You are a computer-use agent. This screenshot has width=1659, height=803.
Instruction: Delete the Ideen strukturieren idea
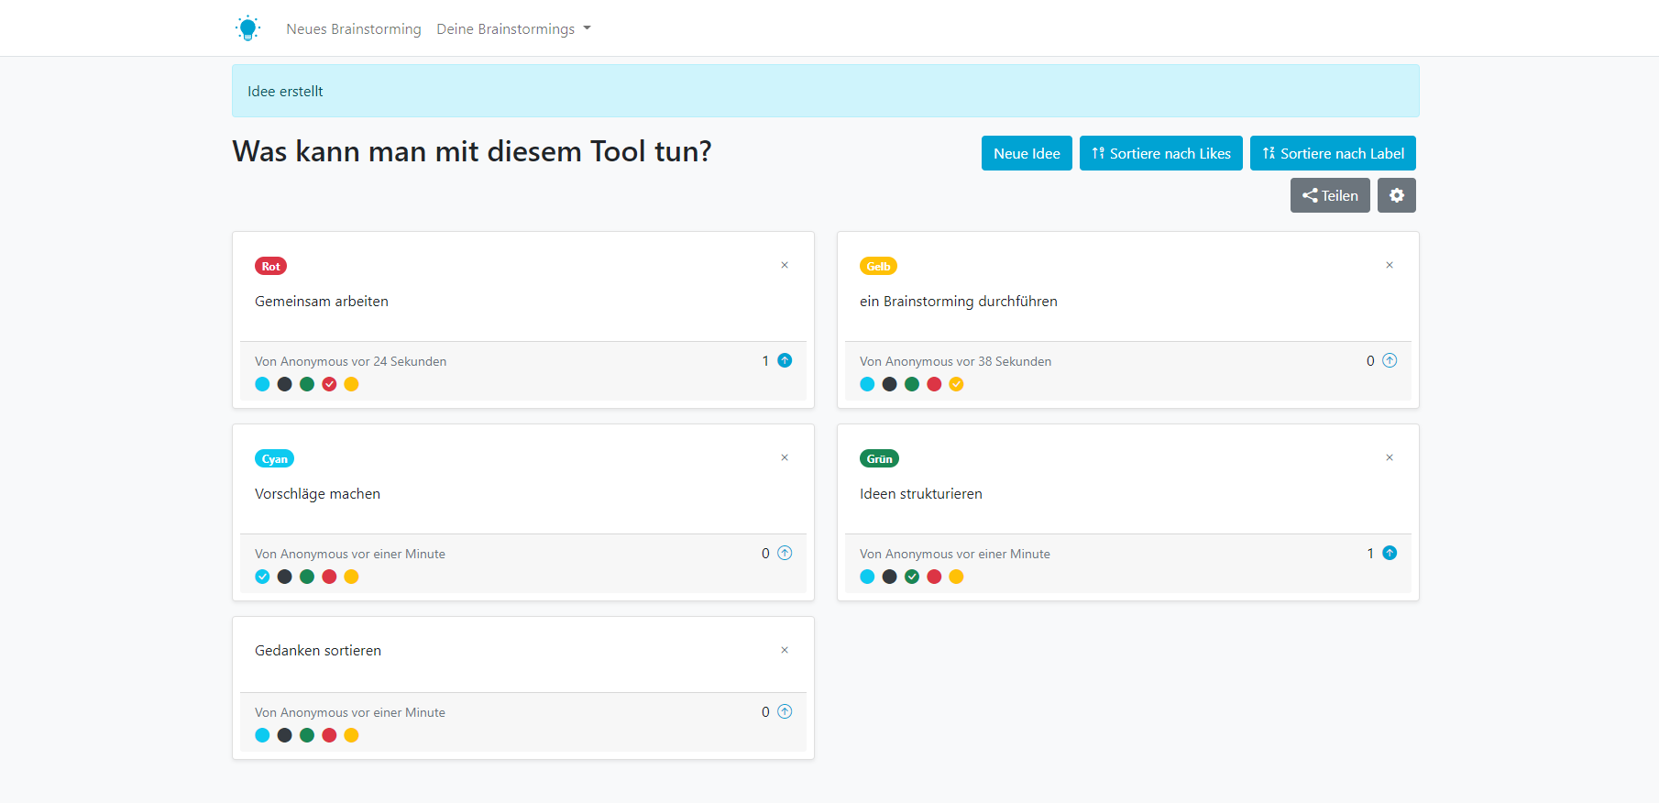coord(1390,457)
